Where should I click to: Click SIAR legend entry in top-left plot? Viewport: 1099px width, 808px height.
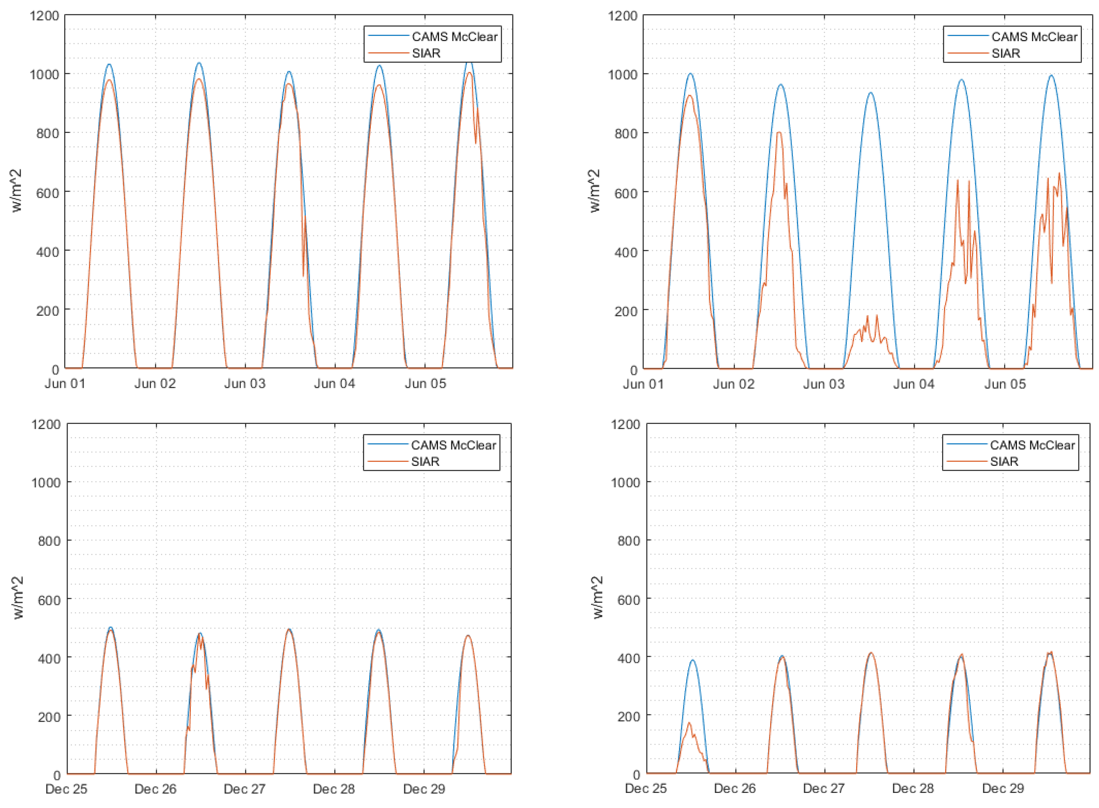pyautogui.click(x=426, y=53)
